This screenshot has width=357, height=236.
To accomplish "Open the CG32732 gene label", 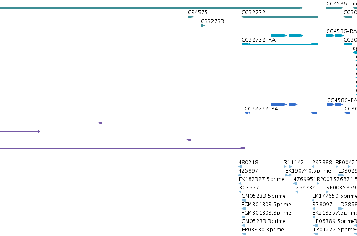I will click(x=253, y=13).
